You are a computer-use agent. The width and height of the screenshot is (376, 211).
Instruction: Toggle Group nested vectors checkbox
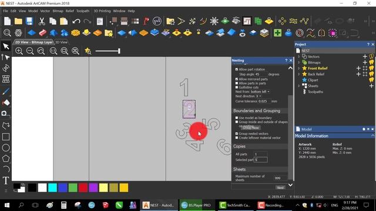pyautogui.click(x=237, y=134)
